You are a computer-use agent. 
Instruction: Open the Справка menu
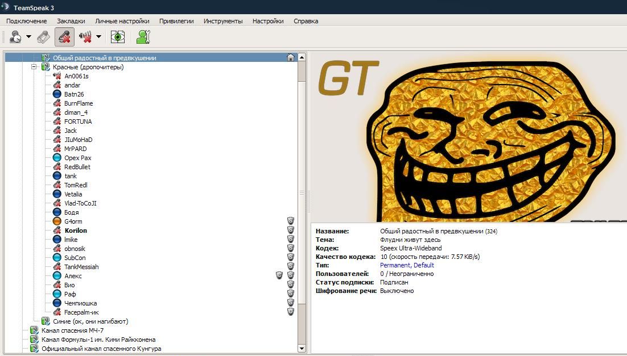coord(306,21)
